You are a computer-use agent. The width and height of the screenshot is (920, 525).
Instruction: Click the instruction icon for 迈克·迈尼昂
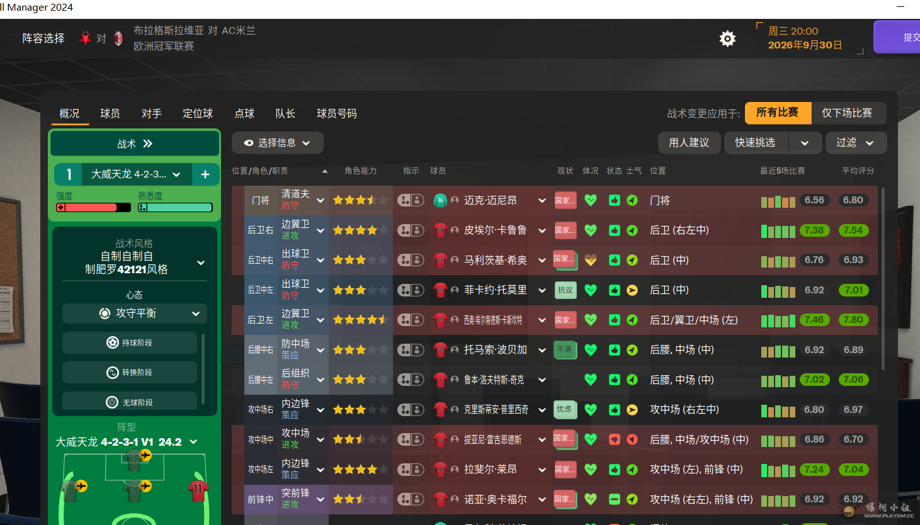click(411, 200)
